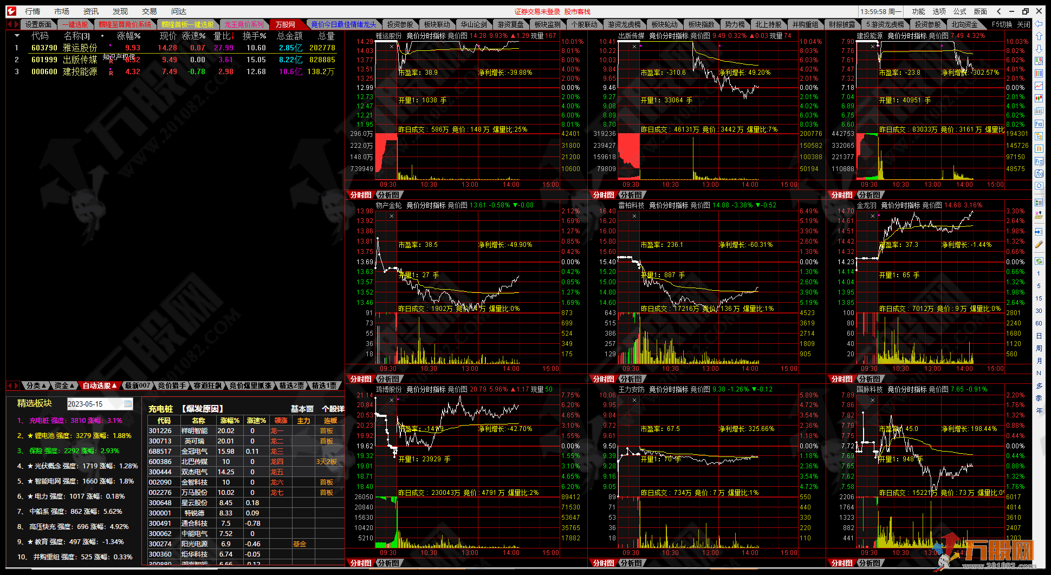
Task: Select the 祥明智能 row in 充电桩 table
Action: tap(245, 431)
